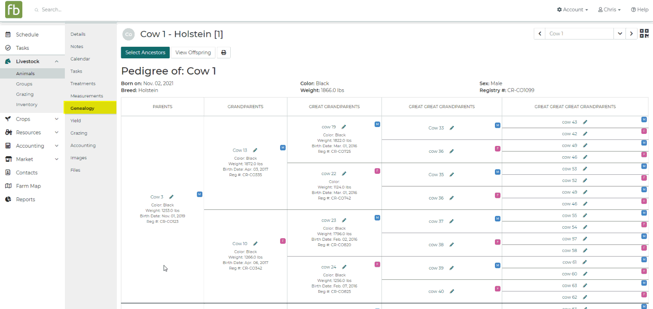
Task: Click the edit pencil beside Cow 33
Action: click(452, 128)
